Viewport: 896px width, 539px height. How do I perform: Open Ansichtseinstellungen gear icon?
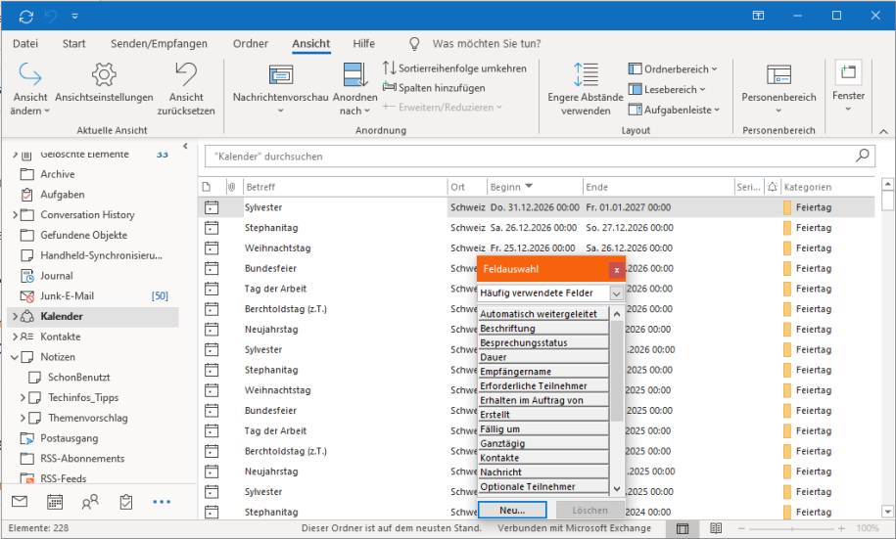pos(104,75)
